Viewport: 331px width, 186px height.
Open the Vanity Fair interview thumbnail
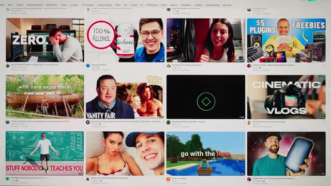pos(125,97)
